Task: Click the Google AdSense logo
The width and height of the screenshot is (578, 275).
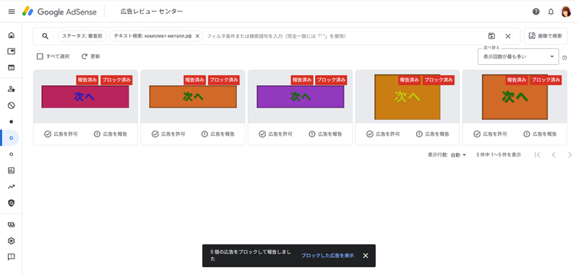Action: pyautogui.click(x=59, y=12)
